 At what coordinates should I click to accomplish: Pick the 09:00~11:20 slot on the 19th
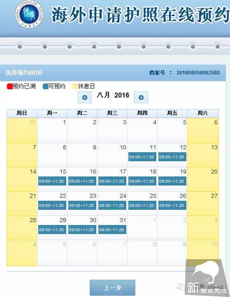pos(172,181)
